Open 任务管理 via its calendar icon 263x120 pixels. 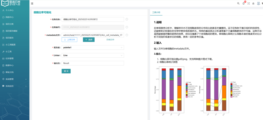pos(3,59)
